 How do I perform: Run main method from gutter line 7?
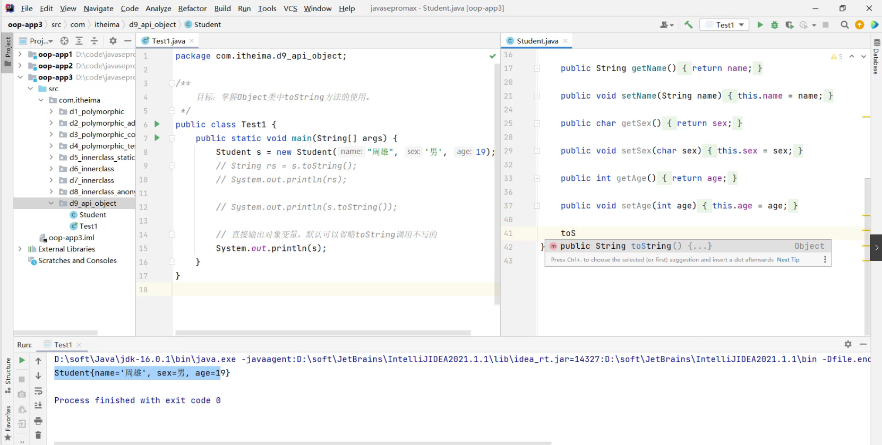coord(157,138)
